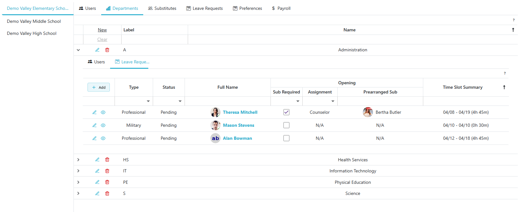Select Demo Valley High School
Image resolution: width=520 pixels, height=212 pixels.
[x=32, y=33]
